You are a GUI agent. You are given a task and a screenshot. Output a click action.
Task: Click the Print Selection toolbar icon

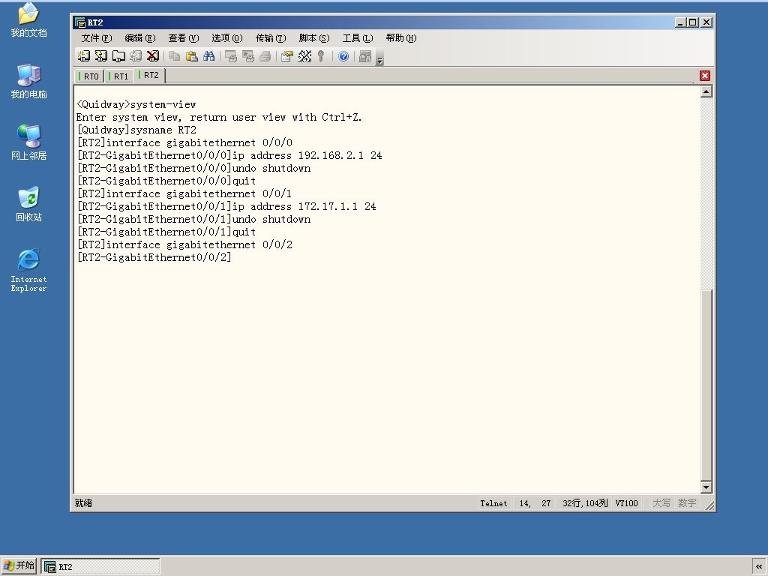[247, 56]
